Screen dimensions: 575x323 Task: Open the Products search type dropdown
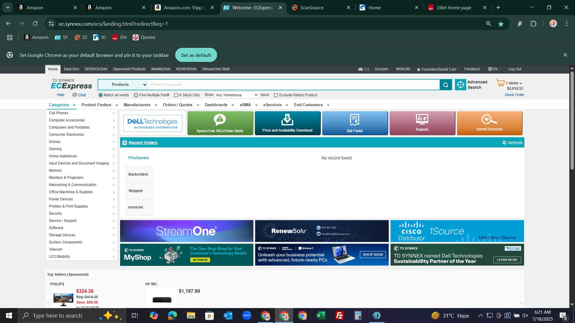pyautogui.click(x=123, y=85)
